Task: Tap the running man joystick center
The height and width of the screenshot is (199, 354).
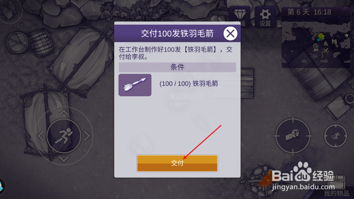Action: [x=64, y=136]
